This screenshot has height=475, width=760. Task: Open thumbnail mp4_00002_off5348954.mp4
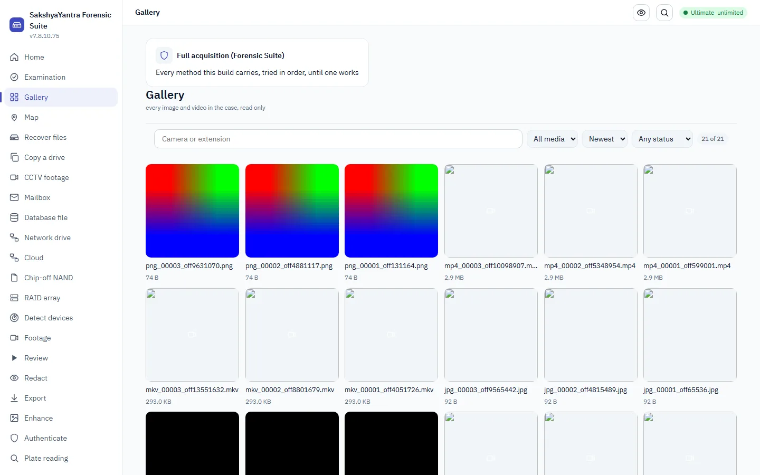coord(591,211)
